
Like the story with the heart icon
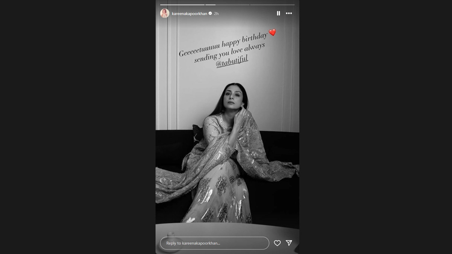277,243
